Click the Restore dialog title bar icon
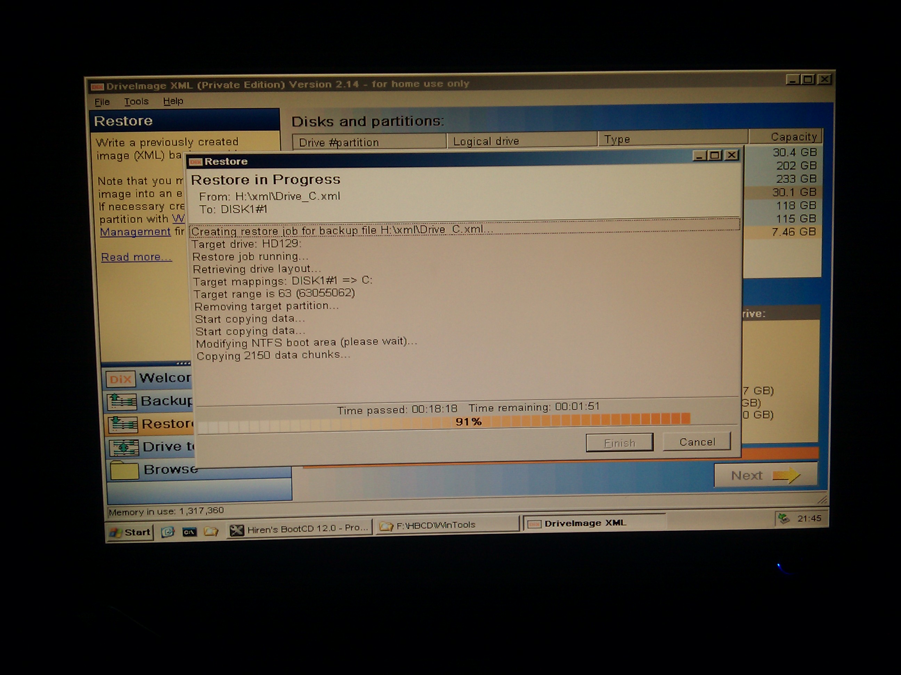 (x=195, y=162)
